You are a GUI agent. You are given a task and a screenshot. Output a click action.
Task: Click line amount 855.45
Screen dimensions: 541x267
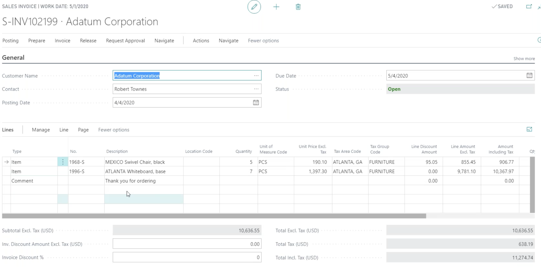click(462, 162)
